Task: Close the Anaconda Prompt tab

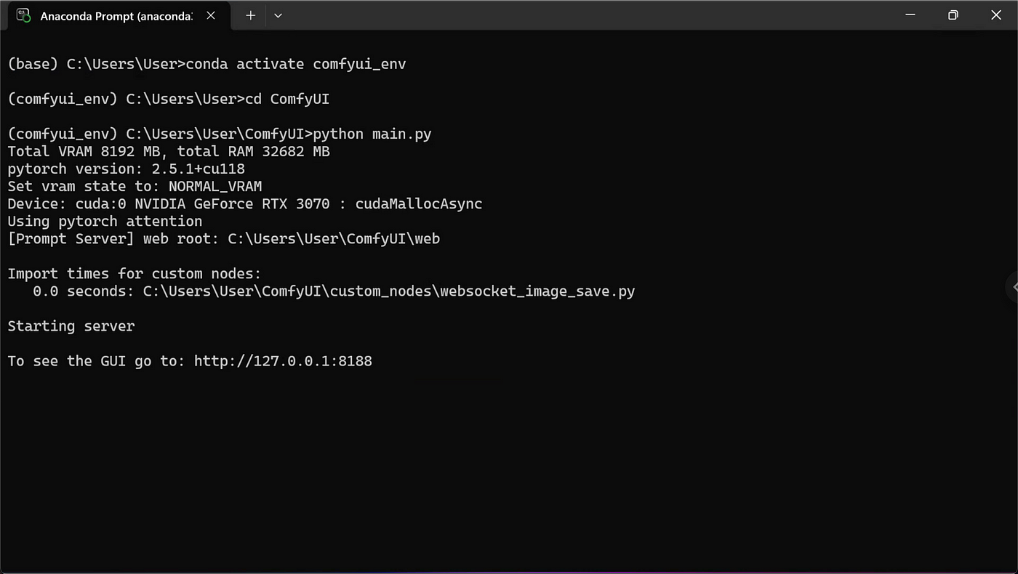Action: (x=211, y=15)
